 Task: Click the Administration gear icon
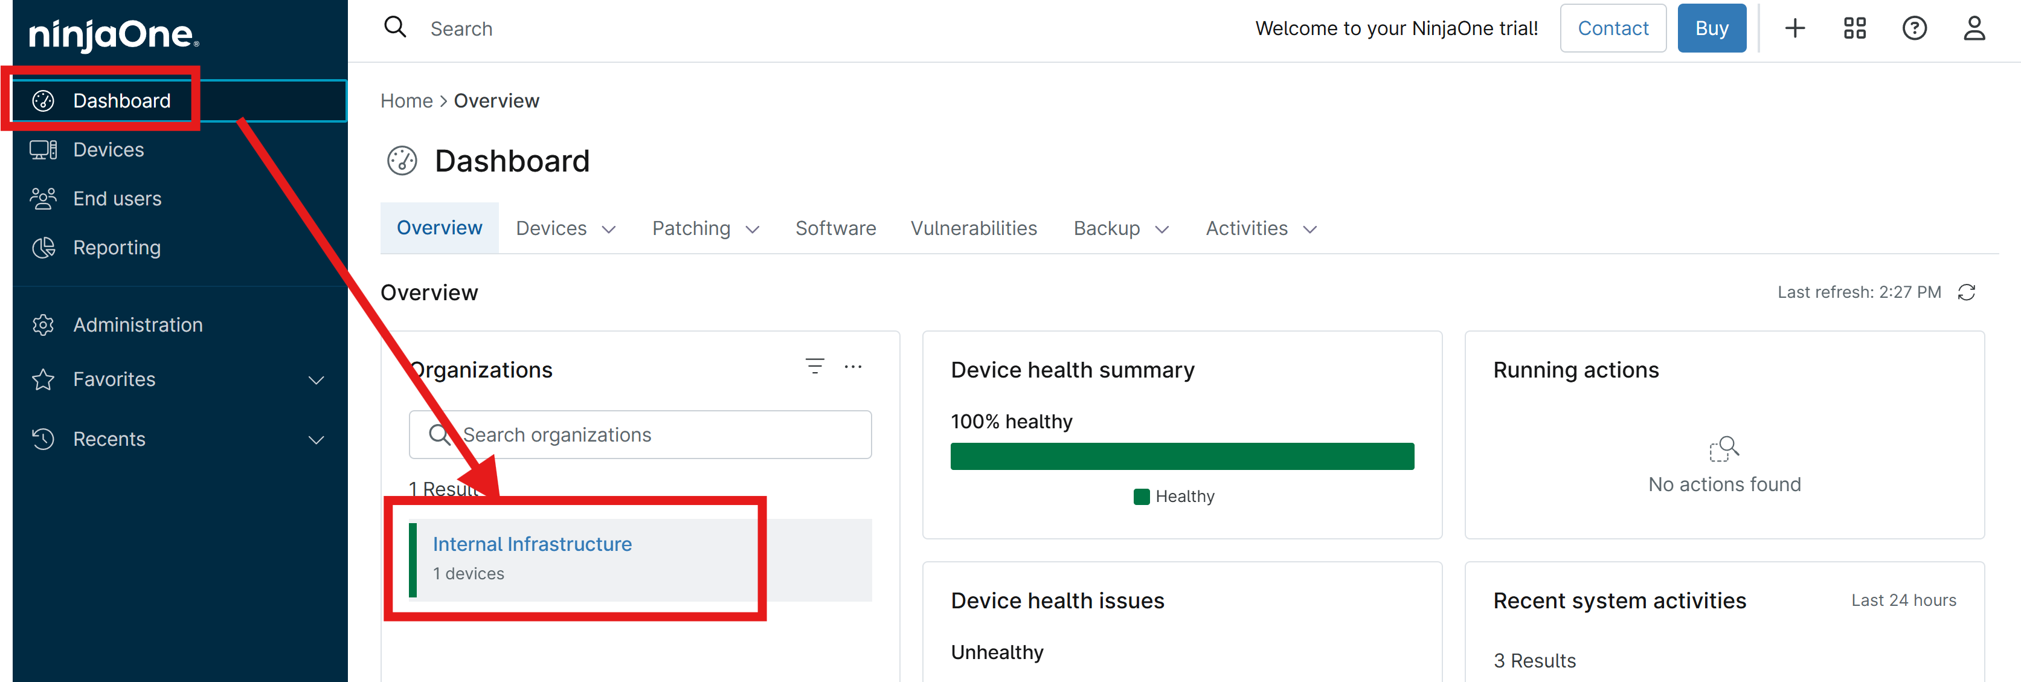pyautogui.click(x=43, y=324)
